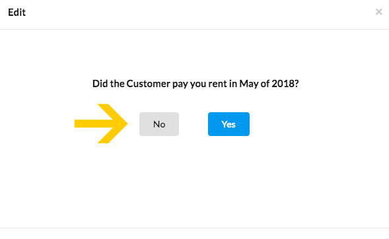Click the arrowhead tip of the yellow arrow
The height and width of the screenshot is (239, 389).
click(x=125, y=123)
